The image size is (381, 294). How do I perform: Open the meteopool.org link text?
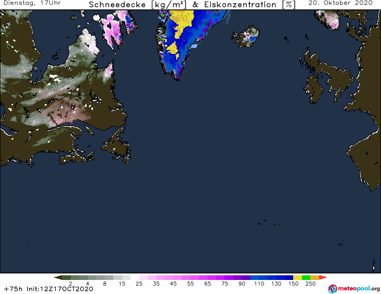tap(359, 289)
